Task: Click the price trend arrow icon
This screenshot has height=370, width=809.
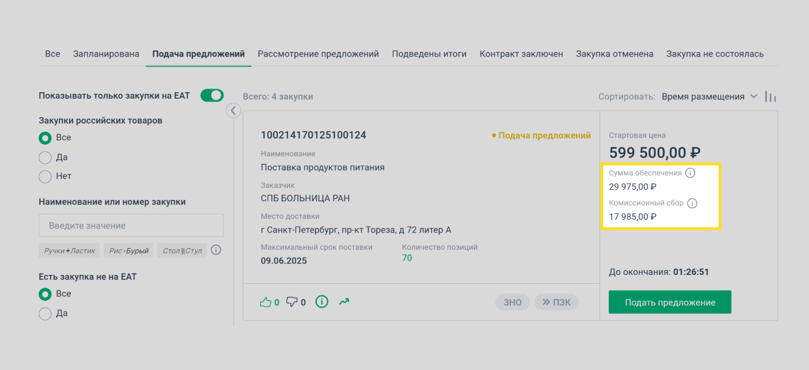Action: coord(344,302)
